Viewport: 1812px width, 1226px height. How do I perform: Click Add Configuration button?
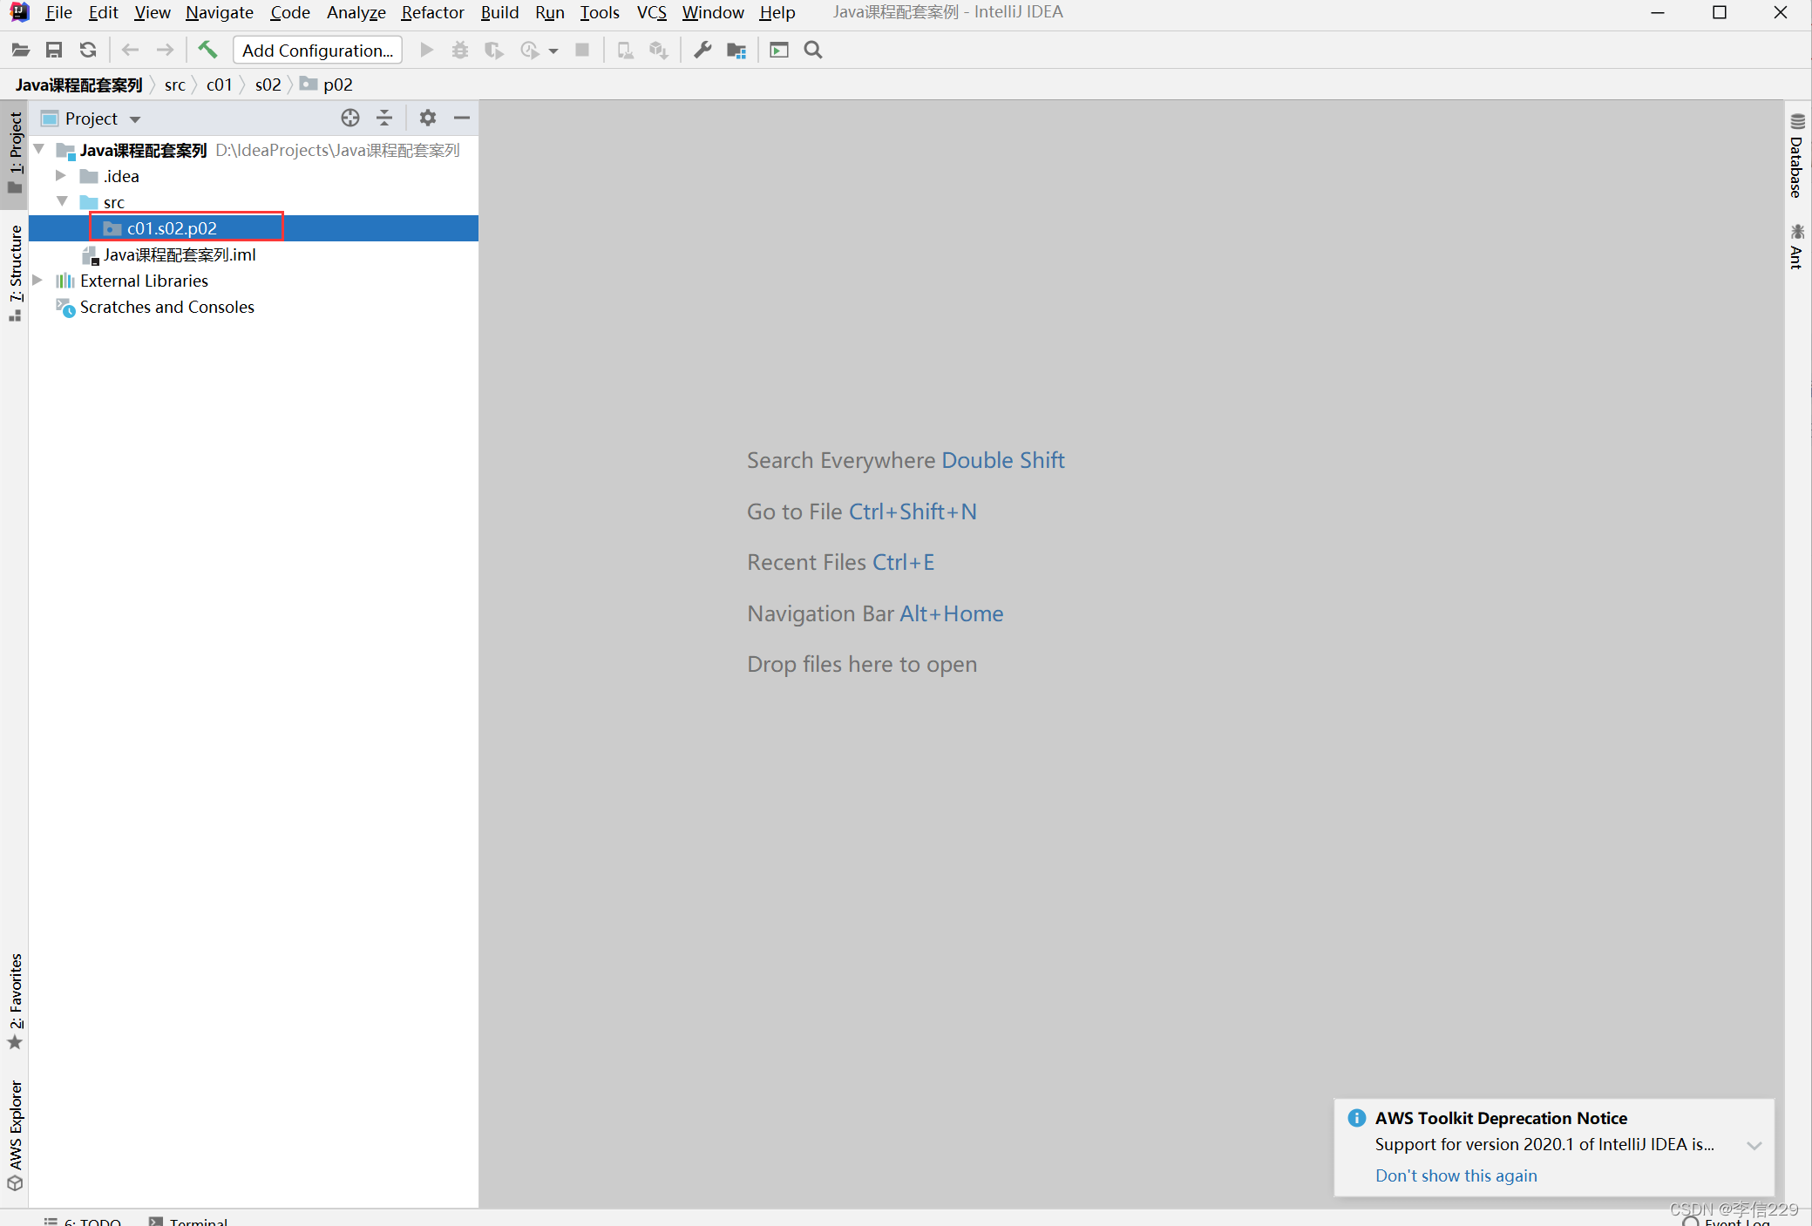click(317, 50)
